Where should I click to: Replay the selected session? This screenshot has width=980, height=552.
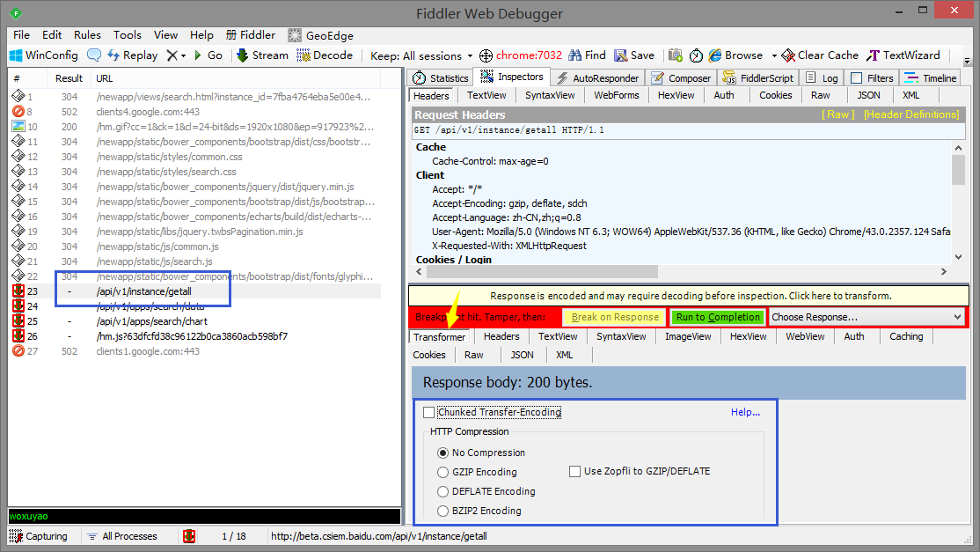133,55
